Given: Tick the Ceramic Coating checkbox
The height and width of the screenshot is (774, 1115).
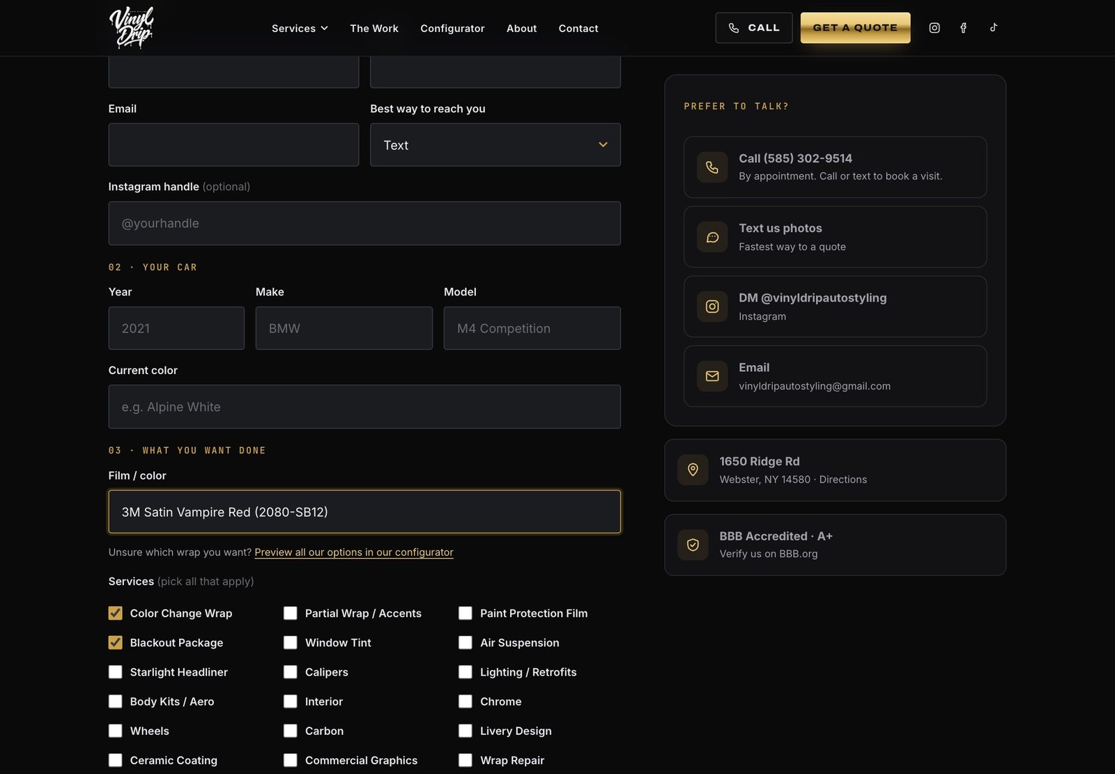Looking at the screenshot, I should [116, 760].
